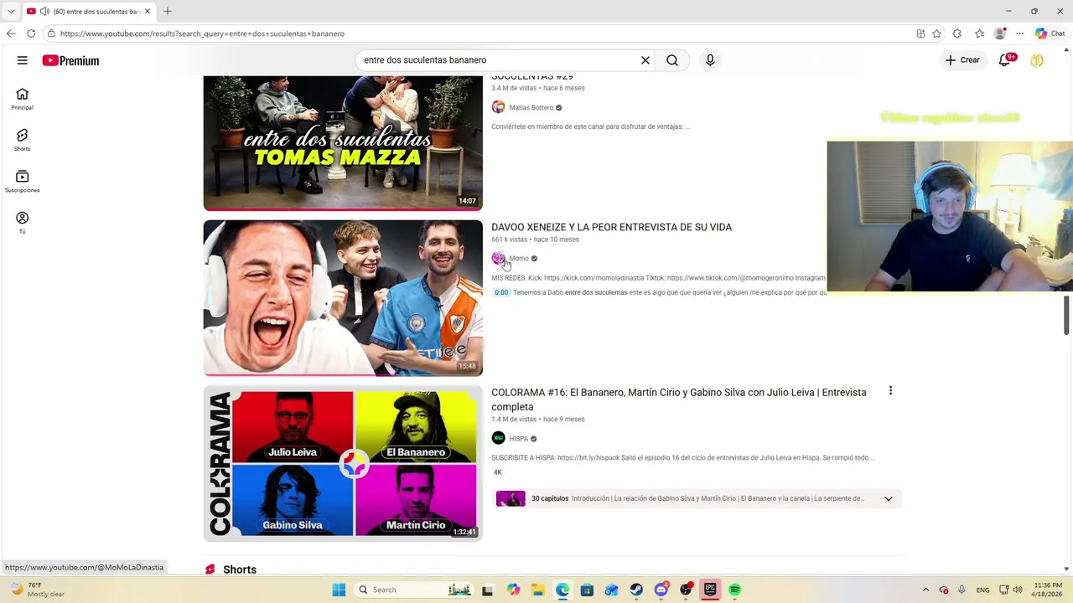
Task: Open the COLORAMA #16 video title
Action: (679, 399)
